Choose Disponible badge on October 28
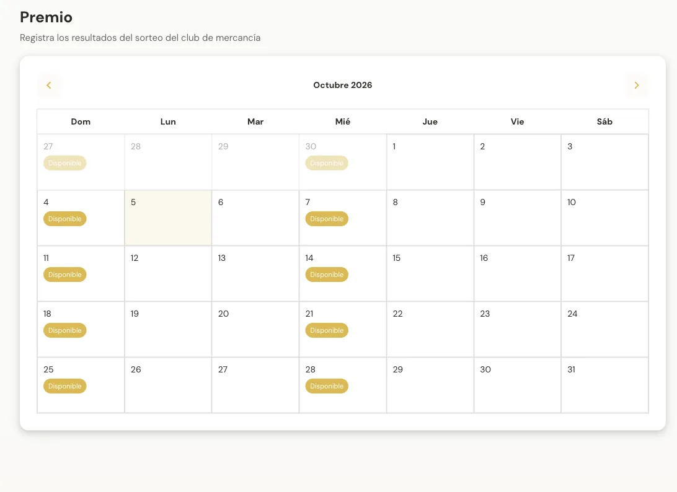Image resolution: width=677 pixels, height=492 pixels. tap(326, 386)
